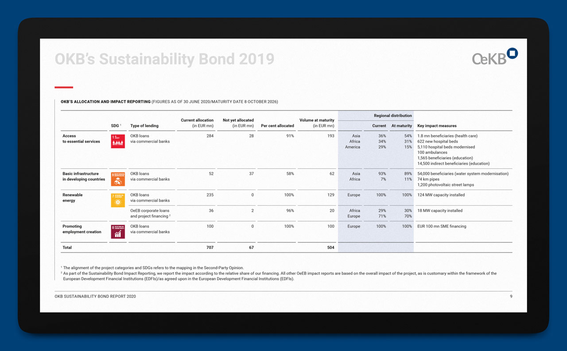This screenshot has width=567, height=351.
Task: Click the 'EUR 100 mn SME financing' text
Action: tap(442, 226)
